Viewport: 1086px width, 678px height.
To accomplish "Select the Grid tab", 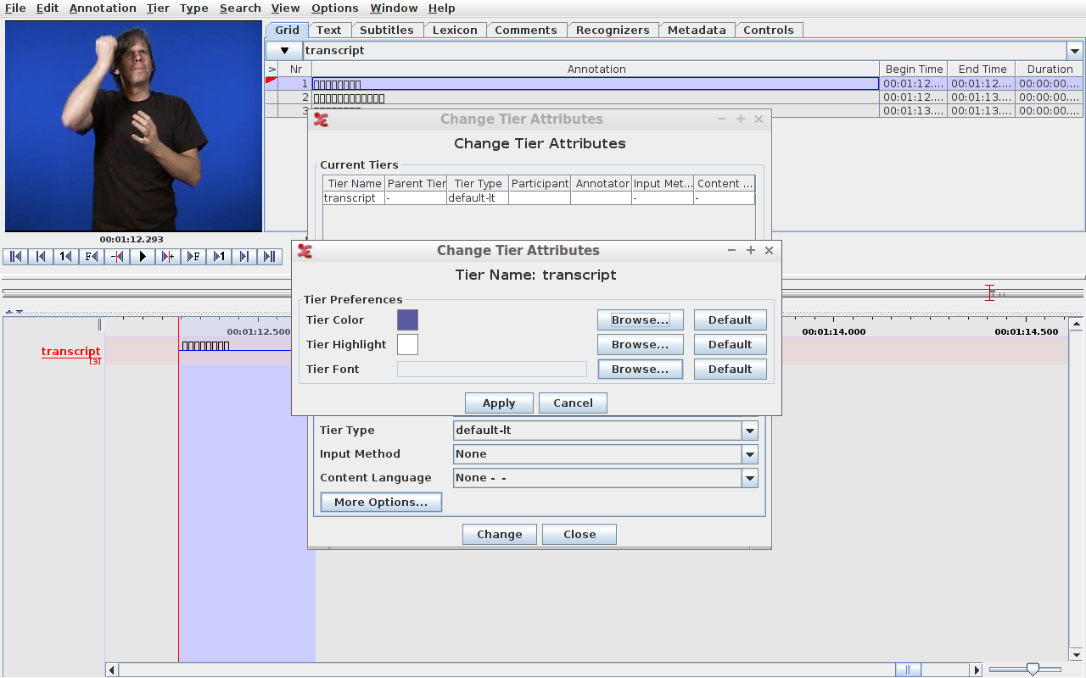I will click(x=288, y=30).
